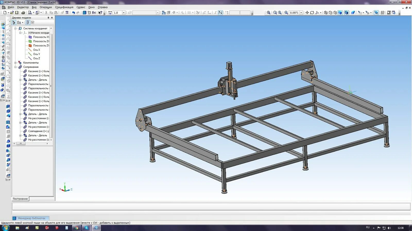Open Skype from the taskbar
Screen dimensions: 412x231
coord(86,228)
